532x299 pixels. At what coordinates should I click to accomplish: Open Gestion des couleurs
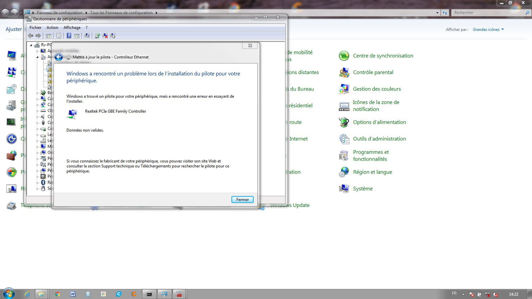pyautogui.click(x=377, y=89)
